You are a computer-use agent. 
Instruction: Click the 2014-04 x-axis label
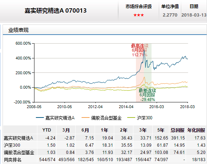click(126, 107)
